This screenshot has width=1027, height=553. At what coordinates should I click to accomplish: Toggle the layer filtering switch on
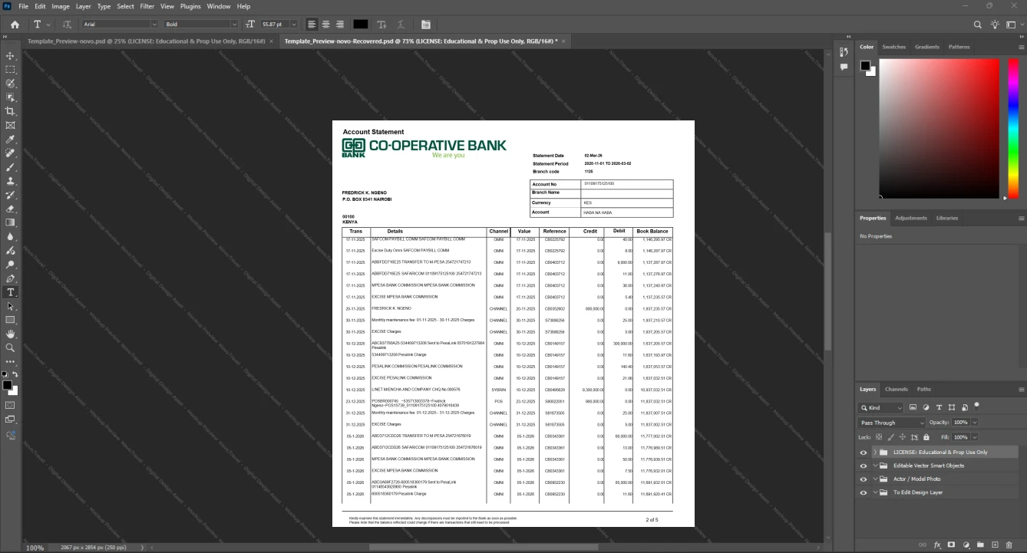977,405
